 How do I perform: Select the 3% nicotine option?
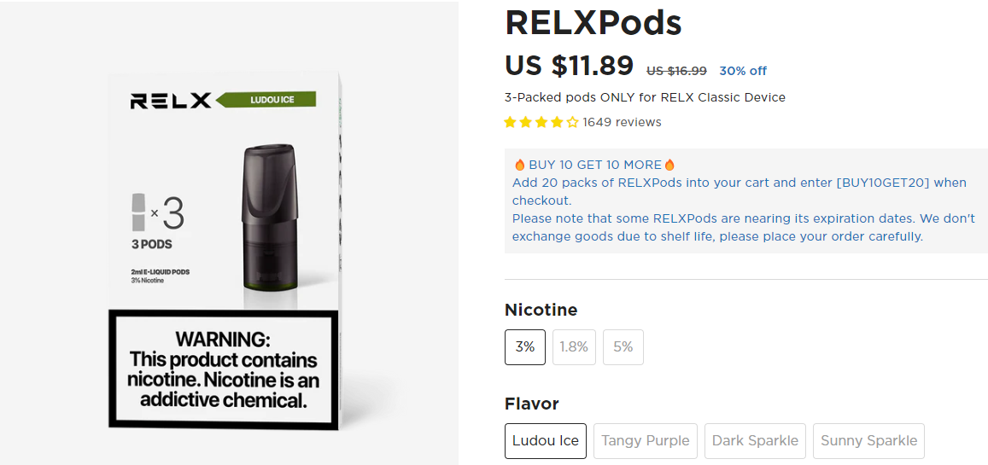[x=525, y=347]
